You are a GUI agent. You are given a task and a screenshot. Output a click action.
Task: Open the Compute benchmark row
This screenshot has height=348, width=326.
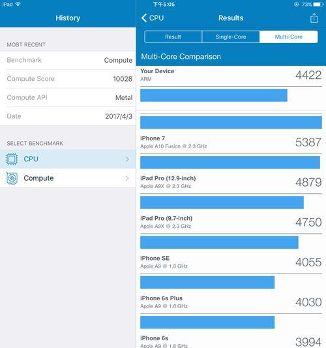(68, 178)
